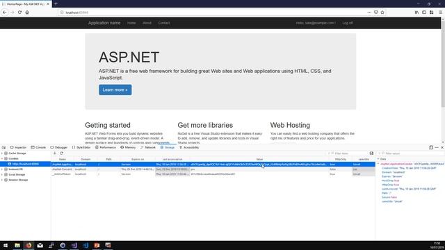
Task: Switch to Firefox in the taskbar
Action: coord(29,245)
